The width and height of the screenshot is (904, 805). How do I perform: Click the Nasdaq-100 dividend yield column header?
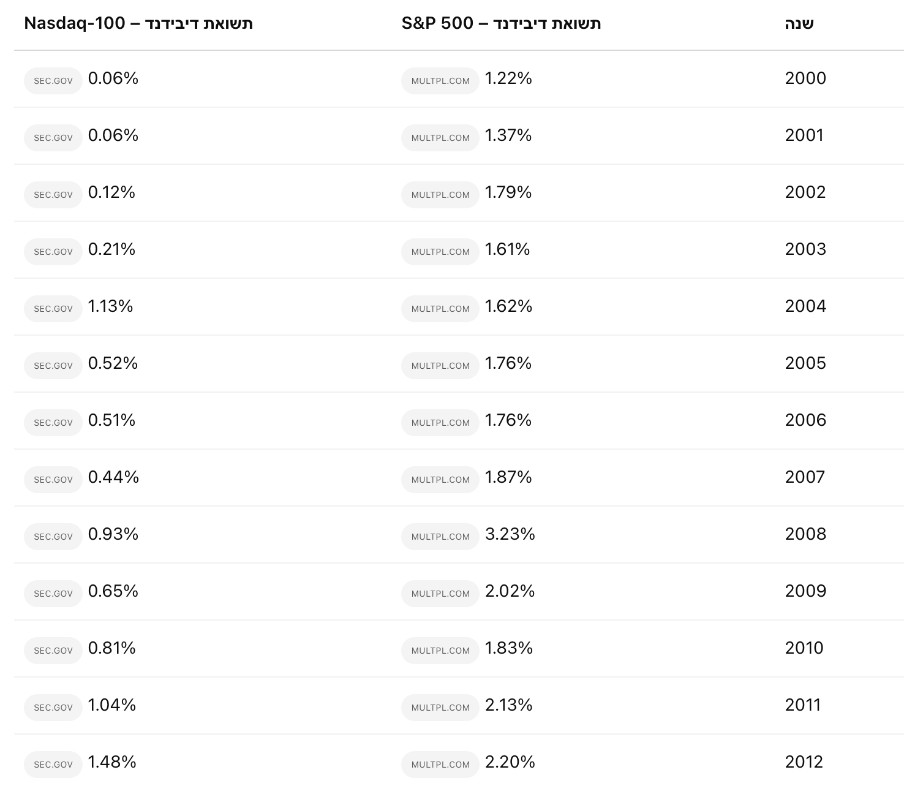coord(138,23)
